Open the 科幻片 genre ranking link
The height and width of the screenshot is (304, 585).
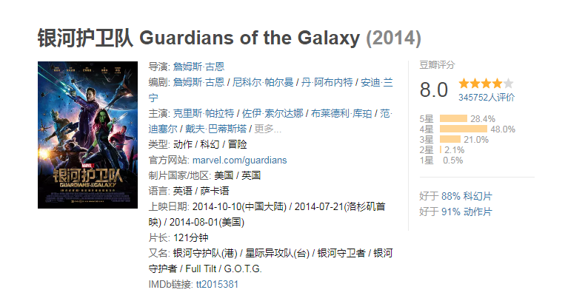point(478,196)
